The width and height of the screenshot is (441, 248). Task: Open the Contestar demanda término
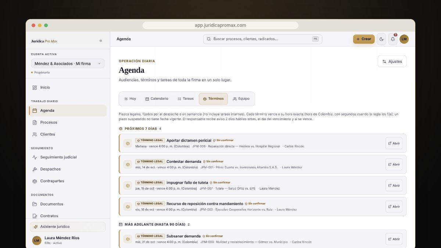pyautogui.click(x=394, y=164)
